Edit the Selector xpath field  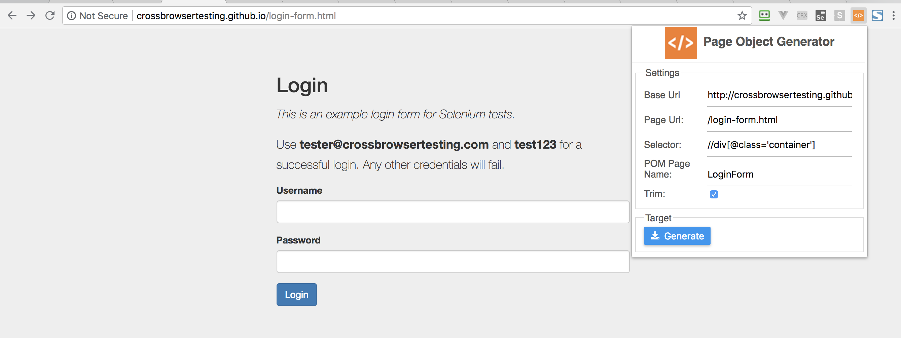[x=779, y=145]
